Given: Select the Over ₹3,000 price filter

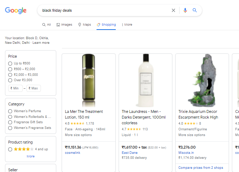Looking at the screenshot, I should [x=20, y=80].
